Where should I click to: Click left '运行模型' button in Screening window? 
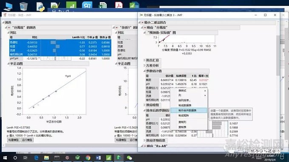point(27,140)
